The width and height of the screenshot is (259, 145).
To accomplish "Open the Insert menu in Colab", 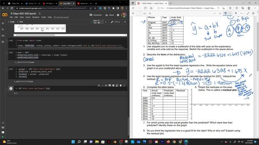I will [28, 17].
